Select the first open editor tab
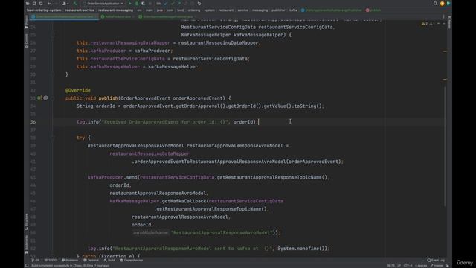The height and width of the screenshot is (268, 476). pyautogui.click(x=65, y=16)
